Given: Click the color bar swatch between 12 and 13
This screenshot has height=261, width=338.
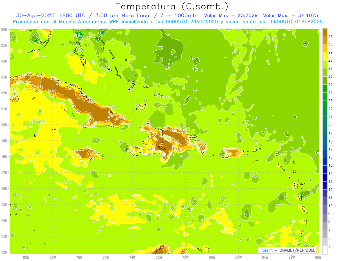Looking at the screenshot, I should pos(325,185).
